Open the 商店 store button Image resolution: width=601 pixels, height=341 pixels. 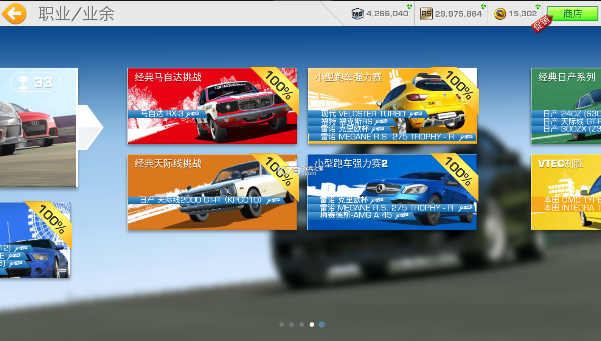(x=572, y=14)
